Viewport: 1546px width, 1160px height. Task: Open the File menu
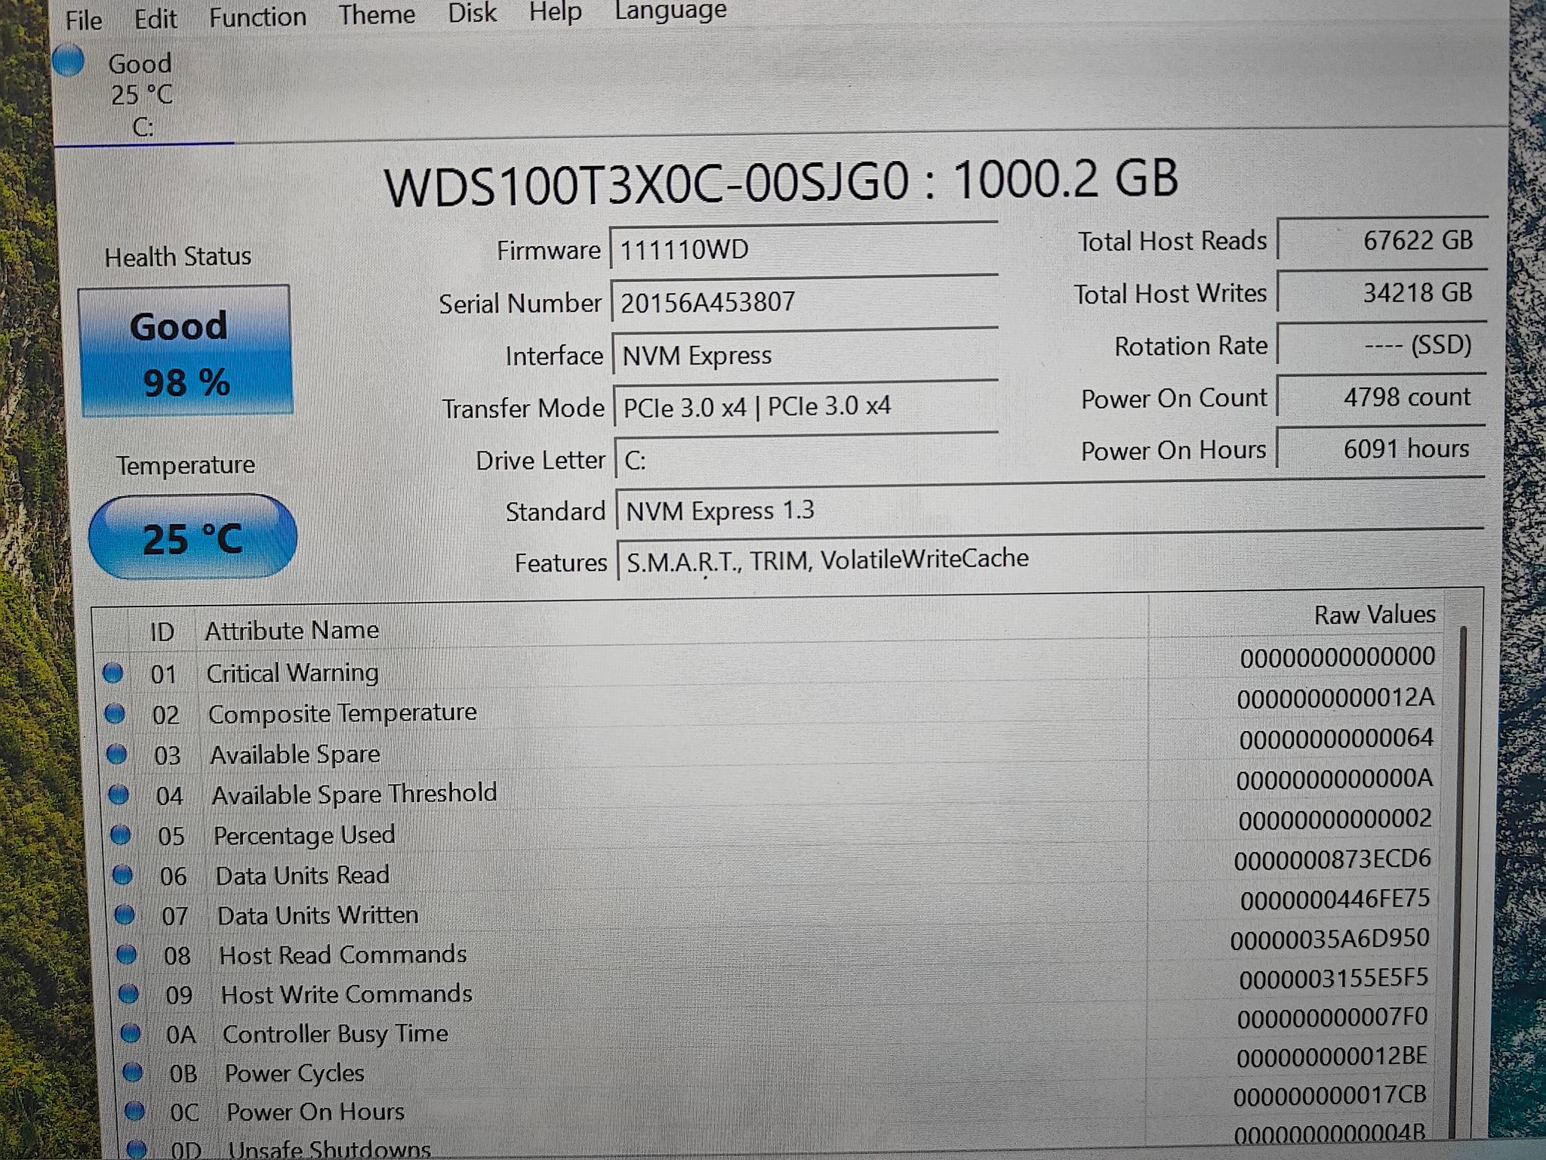tap(83, 20)
